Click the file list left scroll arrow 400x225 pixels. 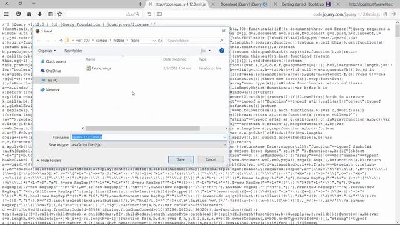[x=83, y=128]
